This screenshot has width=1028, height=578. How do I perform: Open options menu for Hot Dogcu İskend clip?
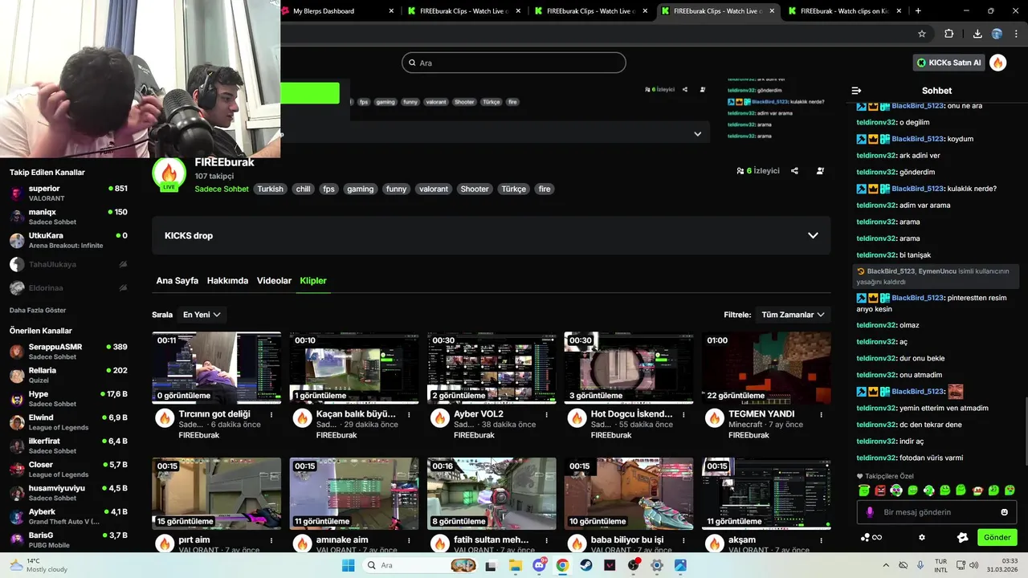click(x=683, y=415)
